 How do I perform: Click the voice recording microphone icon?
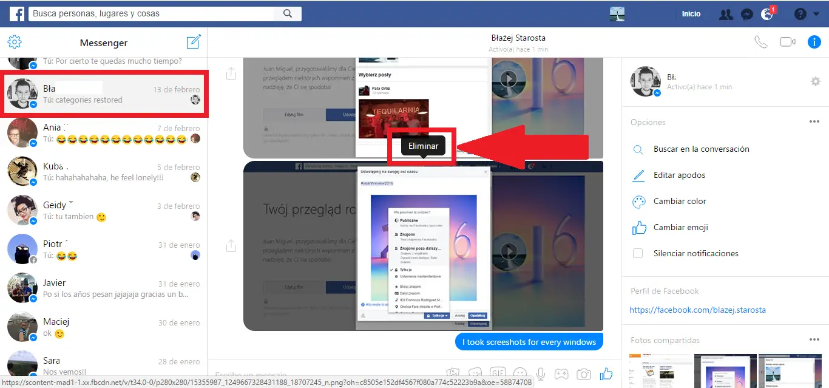[540, 373]
